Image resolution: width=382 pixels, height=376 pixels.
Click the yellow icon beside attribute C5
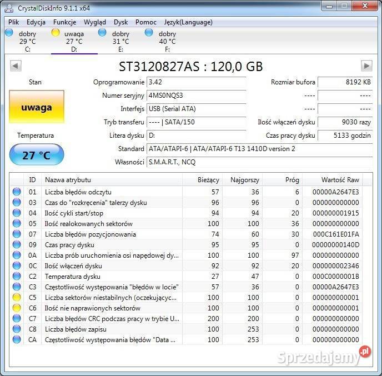17,297
